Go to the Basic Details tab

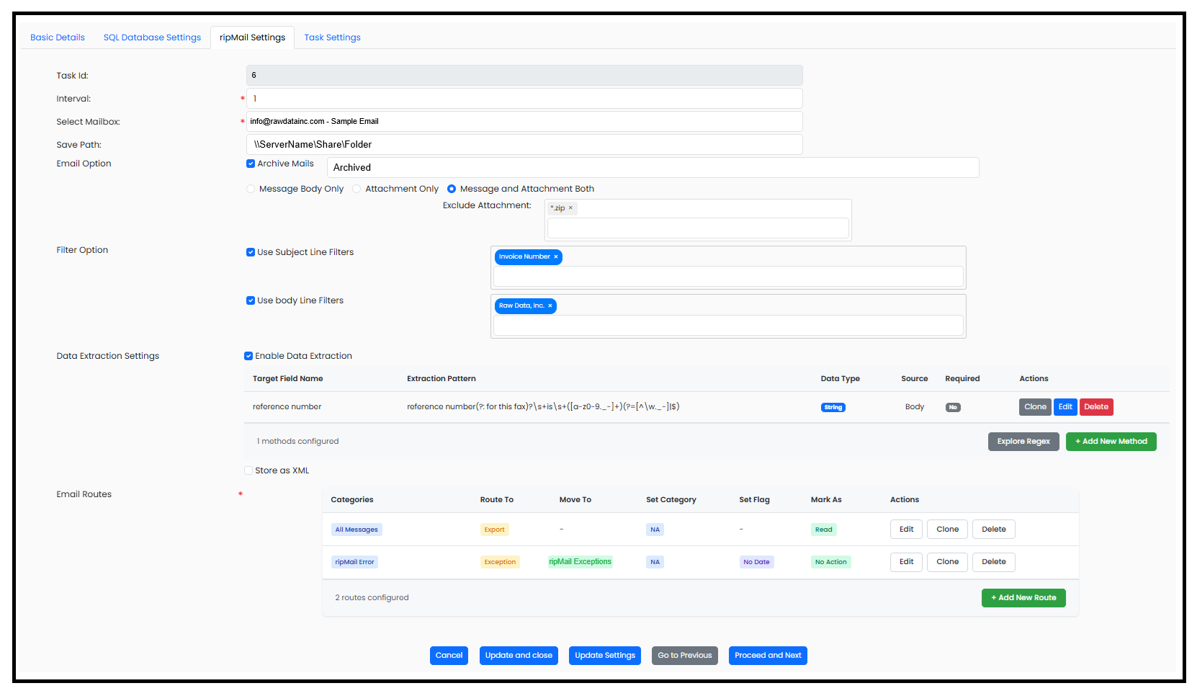point(58,37)
